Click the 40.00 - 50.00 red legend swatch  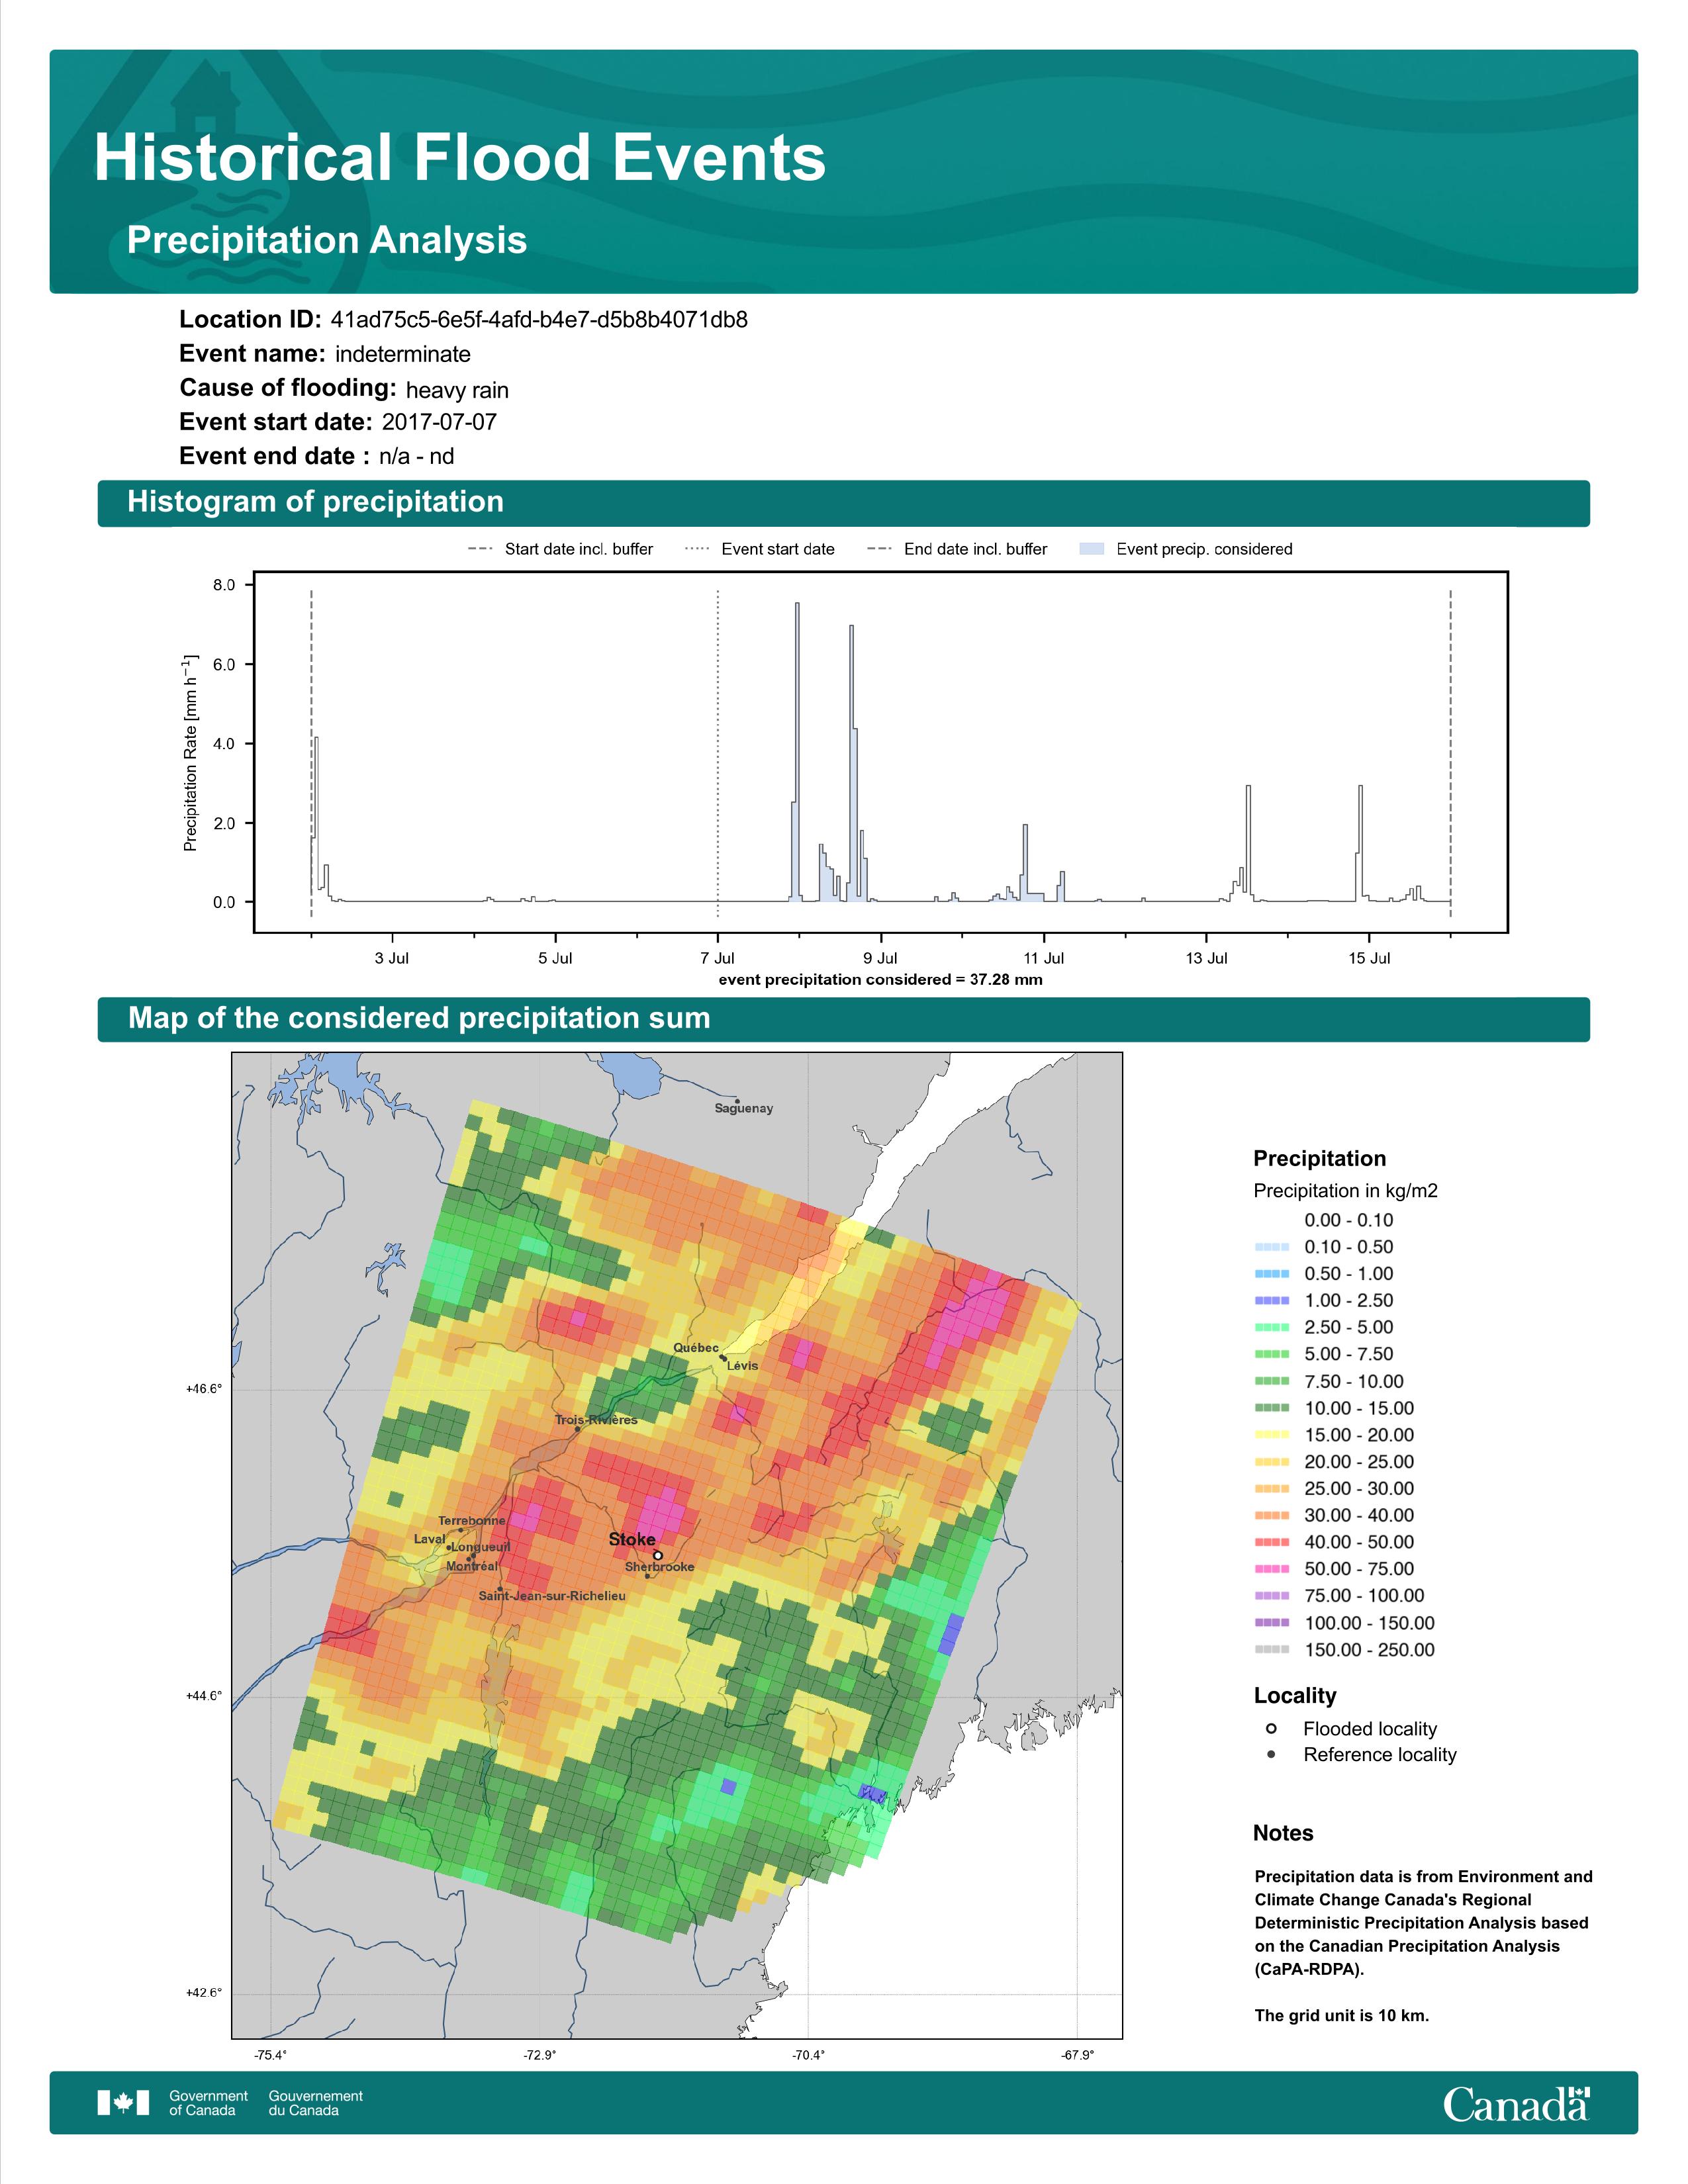pos(1271,1542)
